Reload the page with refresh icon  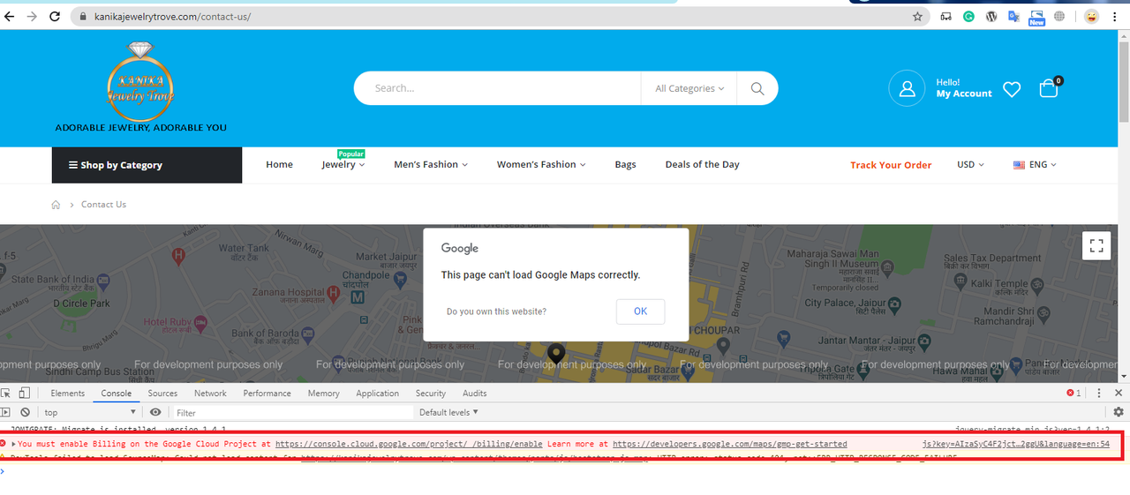(x=55, y=16)
